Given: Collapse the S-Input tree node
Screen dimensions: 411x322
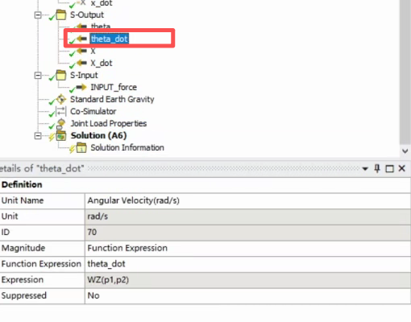Looking at the screenshot, I should pos(38,76).
